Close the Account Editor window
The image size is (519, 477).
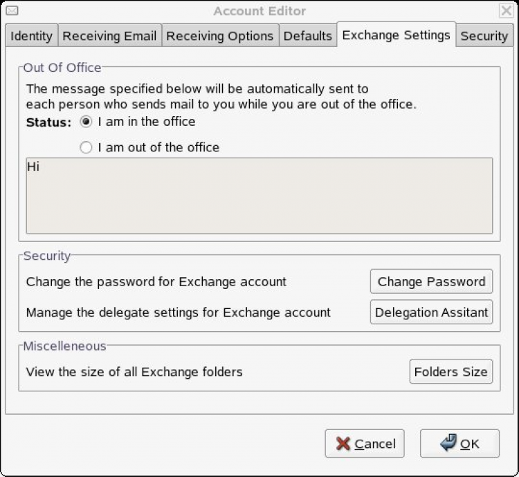(x=506, y=11)
